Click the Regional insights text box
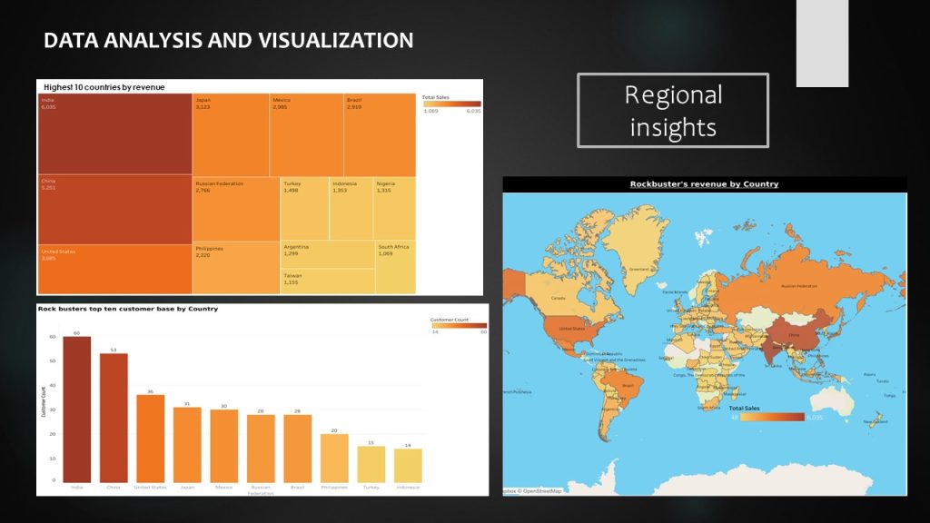This screenshot has width=930, height=523. pyautogui.click(x=673, y=111)
